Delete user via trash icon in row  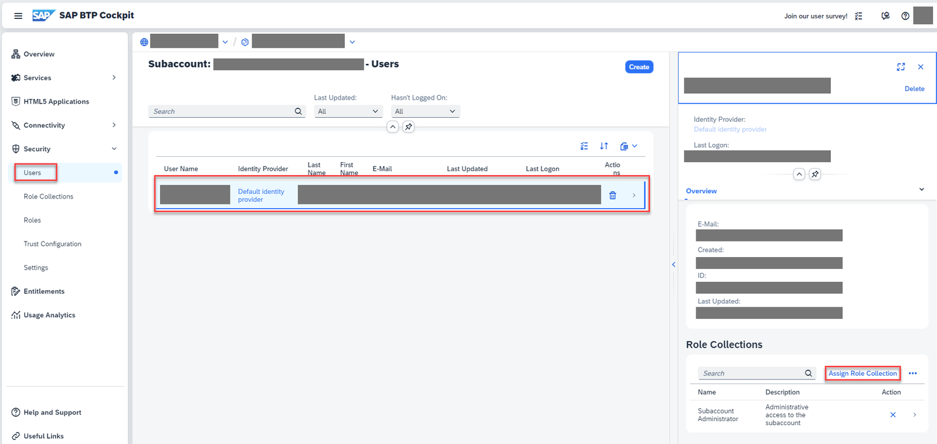click(x=612, y=195)
